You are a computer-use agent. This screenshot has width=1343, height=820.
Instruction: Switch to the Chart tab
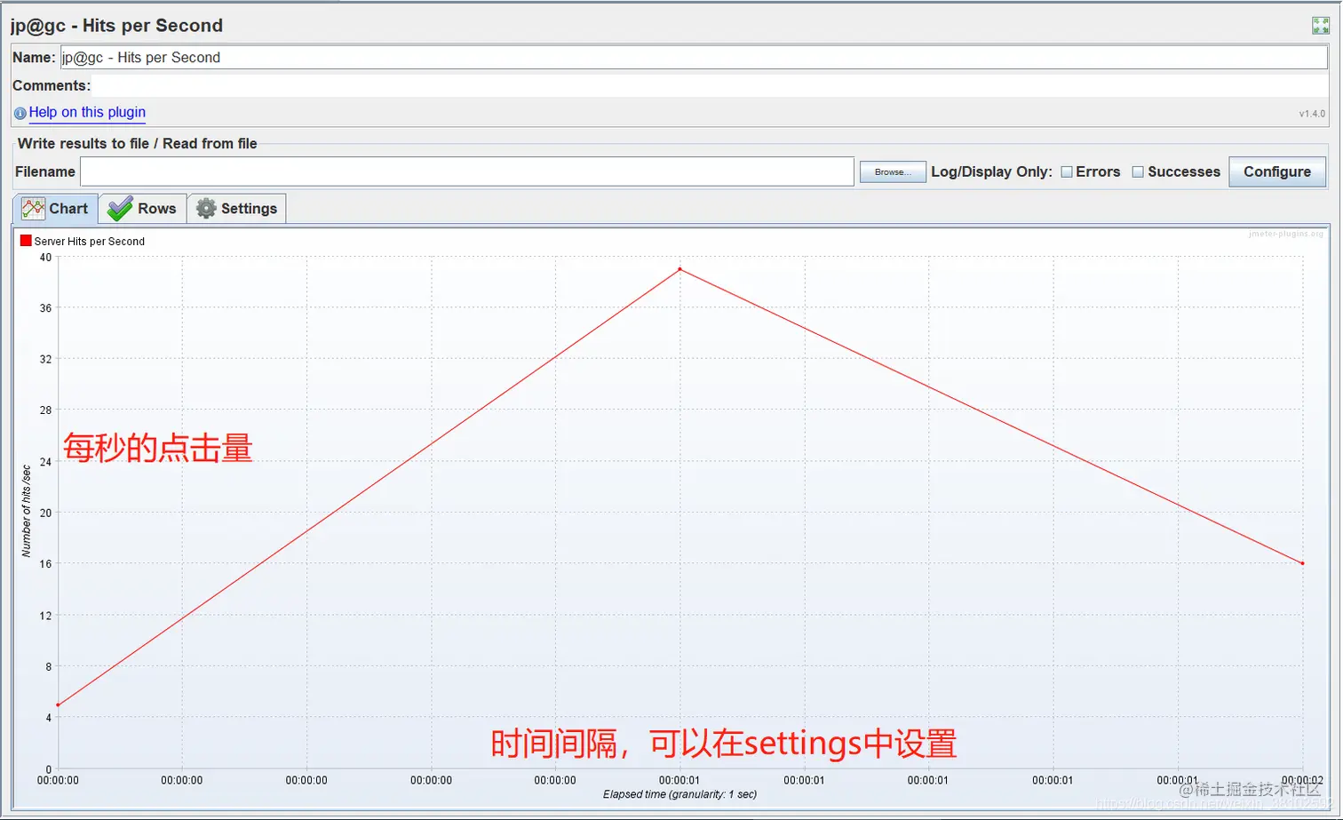[55, 209]
